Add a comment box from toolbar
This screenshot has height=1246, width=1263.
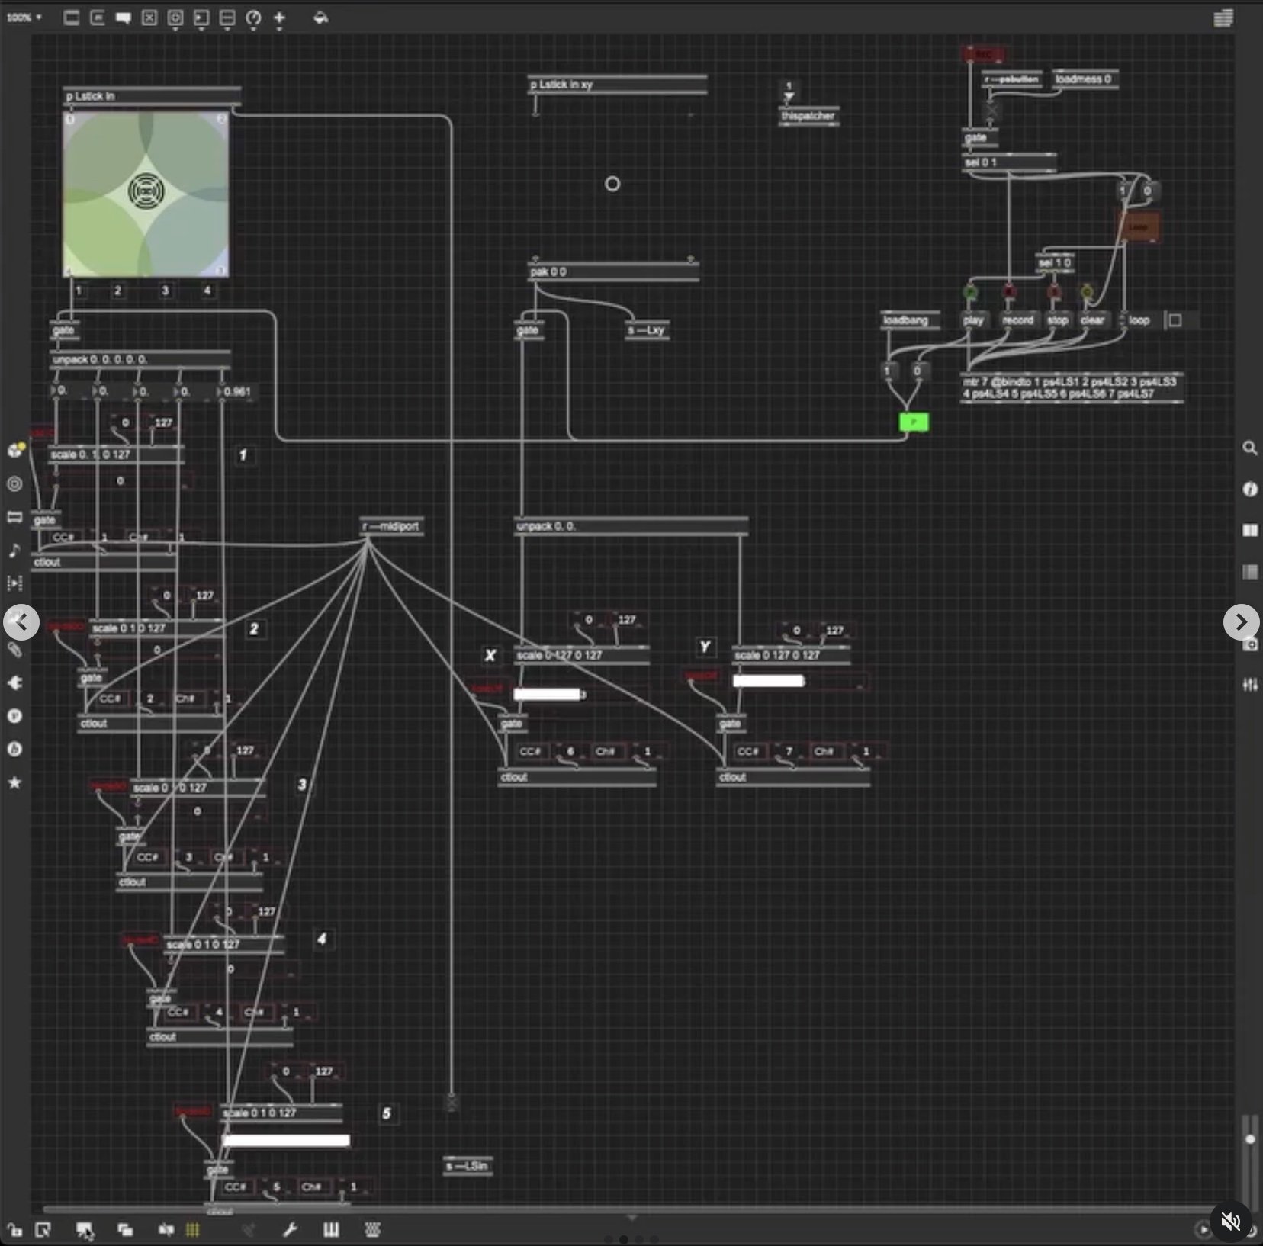(124, 18)
